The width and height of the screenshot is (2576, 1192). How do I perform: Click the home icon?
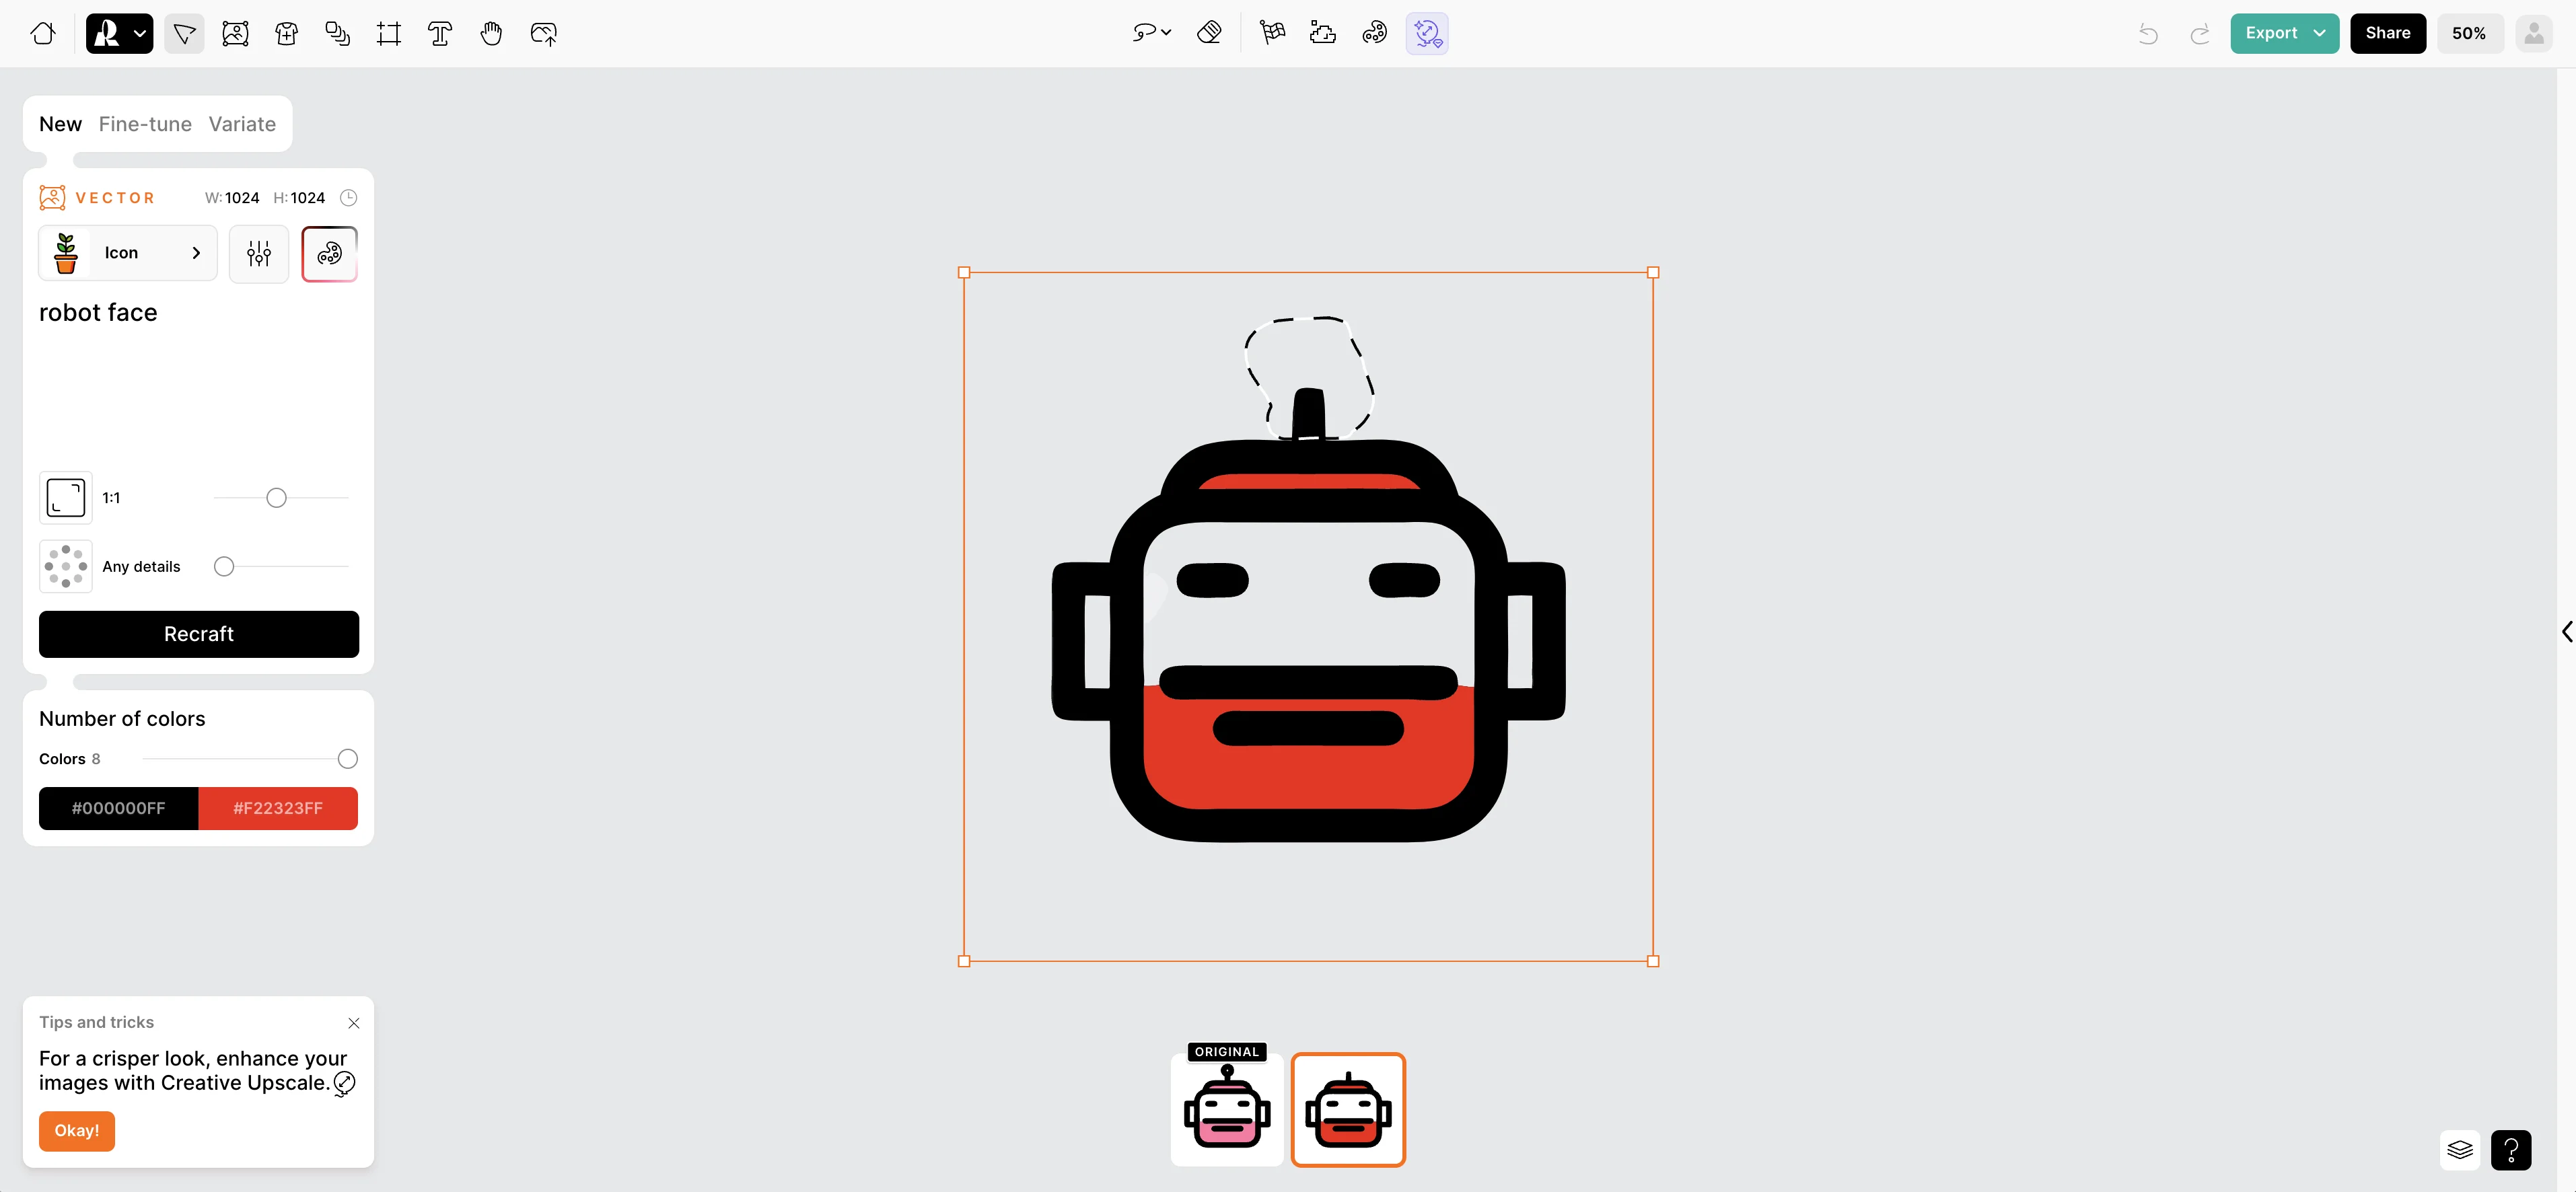[43, 33]
